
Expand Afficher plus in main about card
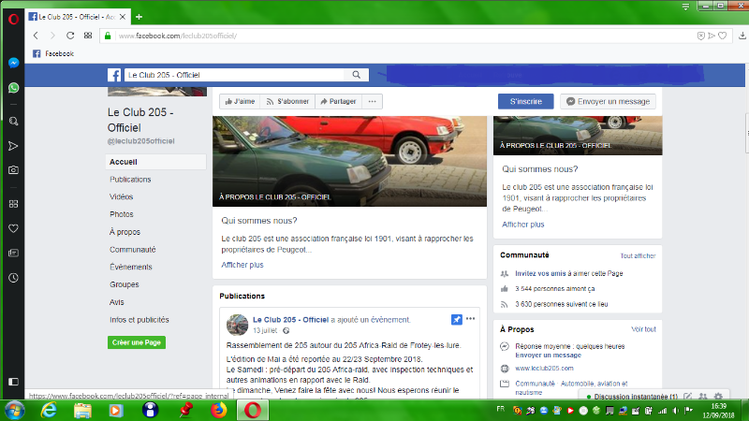242,265
